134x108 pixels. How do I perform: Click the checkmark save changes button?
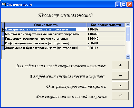coord(120,96)
